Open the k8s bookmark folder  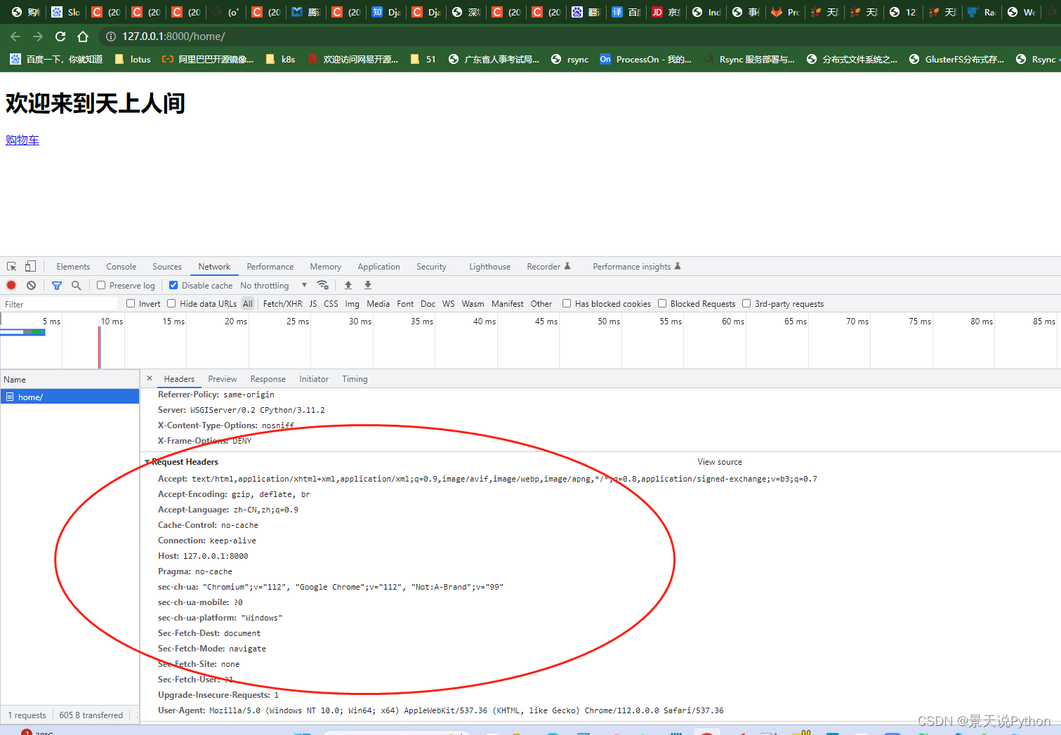[x=280, y=60]
